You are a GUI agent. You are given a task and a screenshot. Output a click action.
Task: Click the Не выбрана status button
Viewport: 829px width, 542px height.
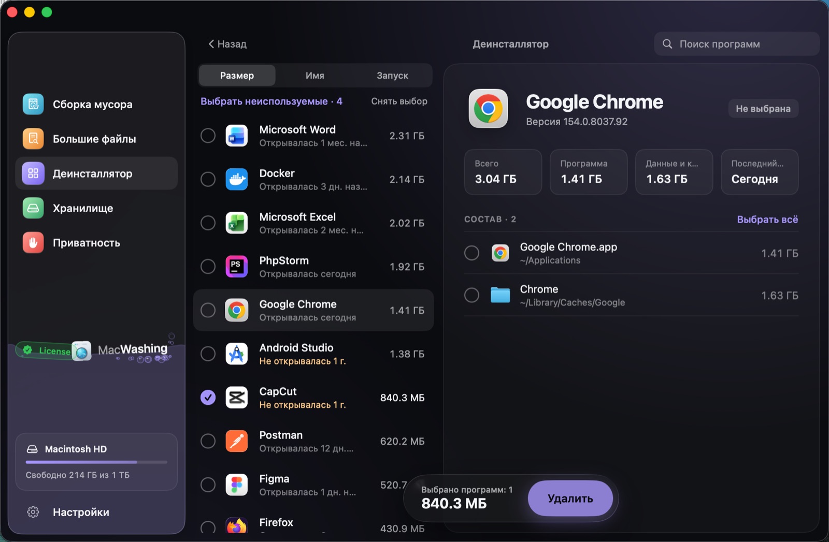(763, 109)
